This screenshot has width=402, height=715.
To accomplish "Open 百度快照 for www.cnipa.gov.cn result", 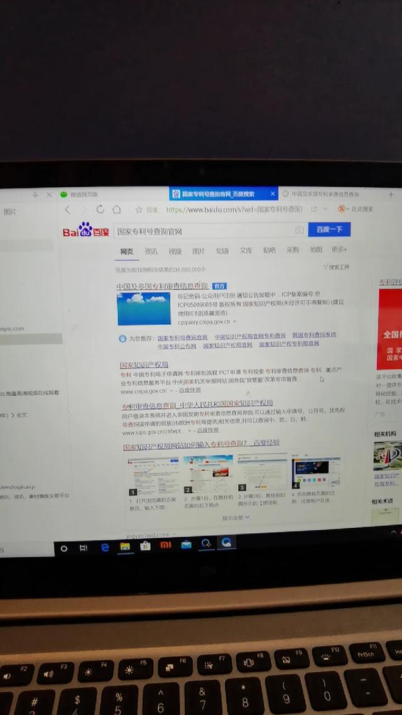I will [190, 390].
